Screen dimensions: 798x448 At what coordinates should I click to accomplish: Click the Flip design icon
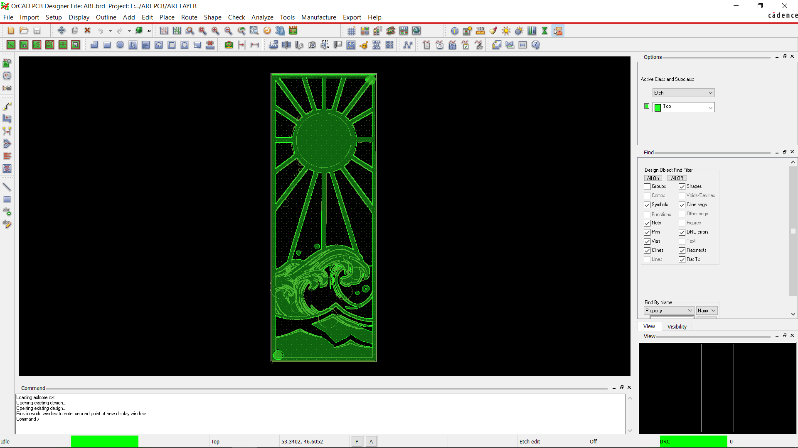pyautogui.click(x=293, y=31)
